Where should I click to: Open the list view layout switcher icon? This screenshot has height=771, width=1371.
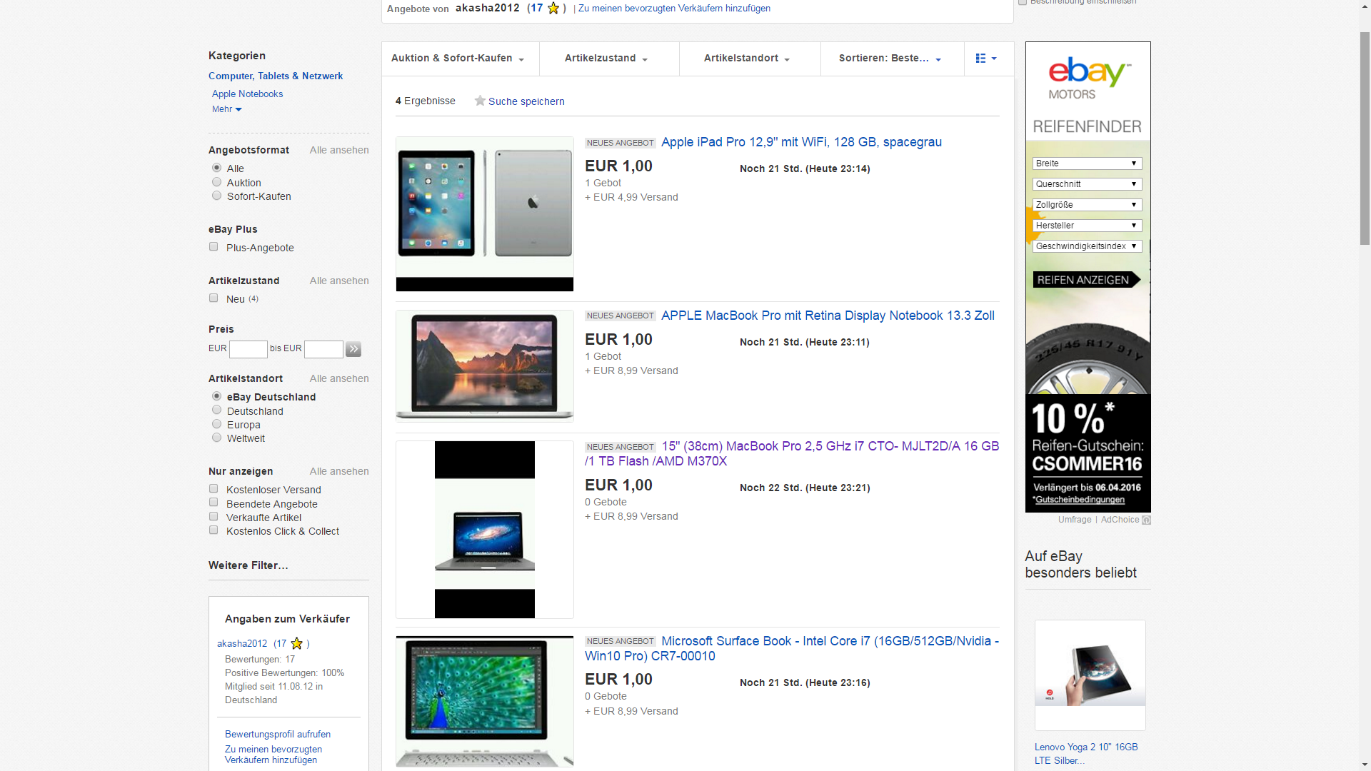click(986, 59)
